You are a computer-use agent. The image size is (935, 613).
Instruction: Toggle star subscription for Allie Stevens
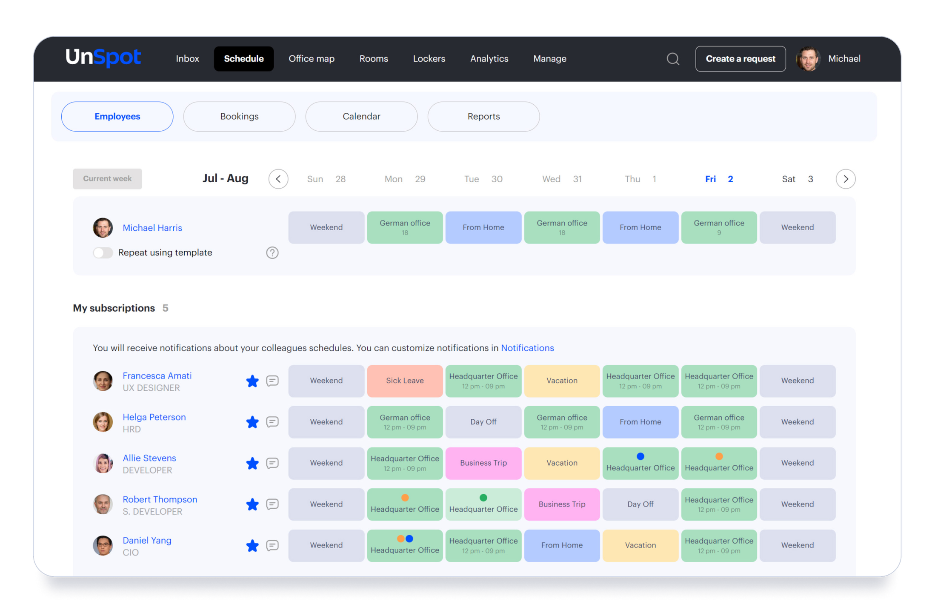[252, 463]
